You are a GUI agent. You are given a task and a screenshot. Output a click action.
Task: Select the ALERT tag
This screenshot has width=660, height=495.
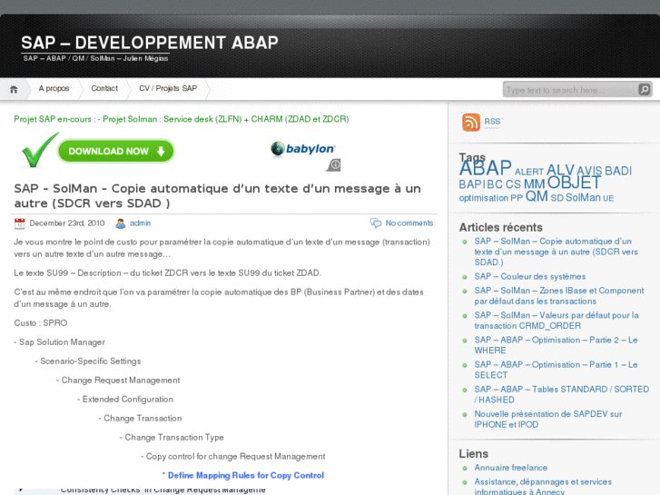529,172
